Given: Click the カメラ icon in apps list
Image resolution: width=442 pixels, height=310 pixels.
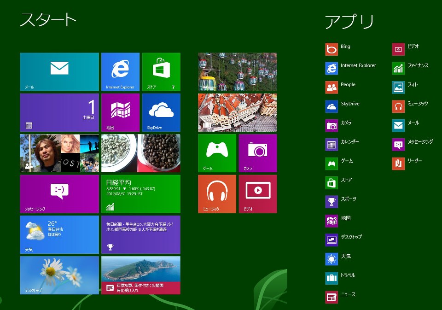Looking at the screenshot, I should click(x=331, y=126).
